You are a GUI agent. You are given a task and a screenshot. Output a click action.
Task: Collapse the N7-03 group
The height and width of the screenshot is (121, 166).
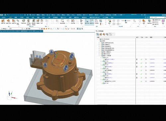tap(101, 65)
